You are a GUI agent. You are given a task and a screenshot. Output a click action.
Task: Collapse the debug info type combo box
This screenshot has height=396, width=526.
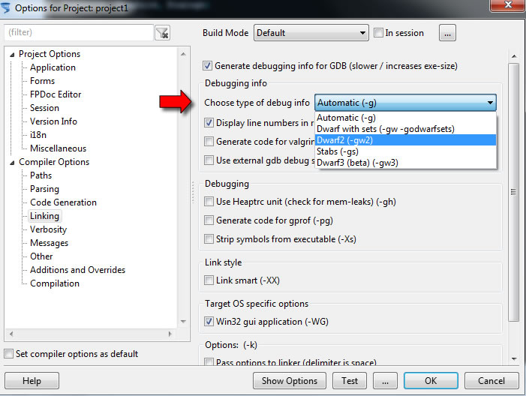tap(405, 103)
